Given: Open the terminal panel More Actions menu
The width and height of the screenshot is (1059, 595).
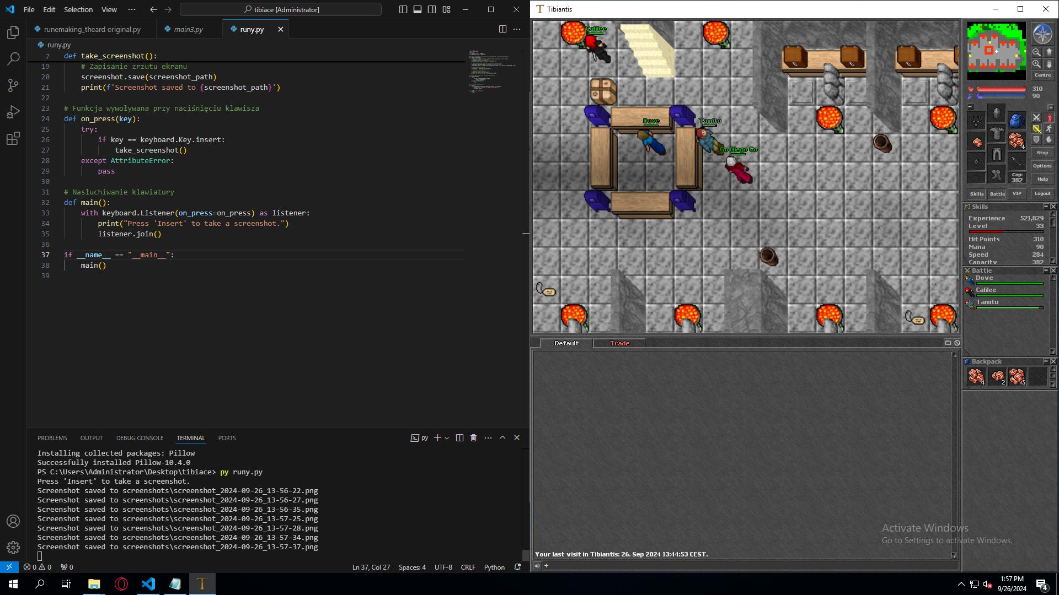Looking at the screenshot, I should [x=488, y=437].
